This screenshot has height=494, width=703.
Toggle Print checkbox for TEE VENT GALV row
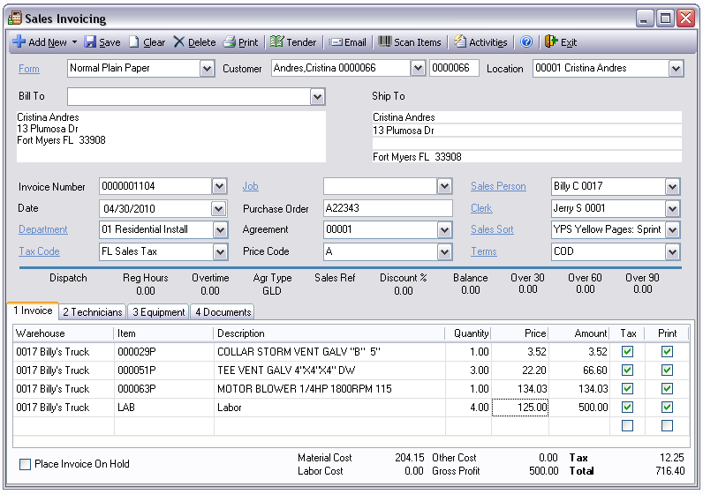click(x=667, y=370)
